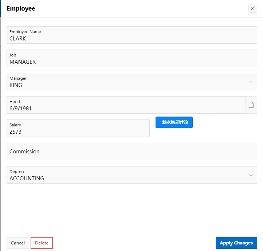Click the blue 薪水智能建议 button
This screenshot has height=251, width=263.
point(174,122)
